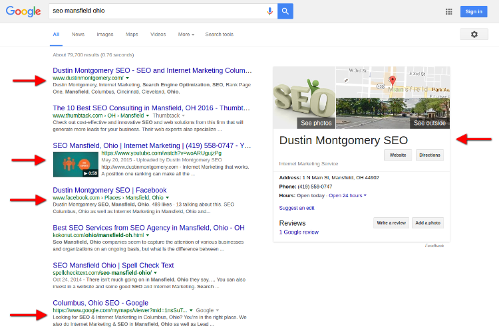Click the Feedback link below panel

pos(434,246)
